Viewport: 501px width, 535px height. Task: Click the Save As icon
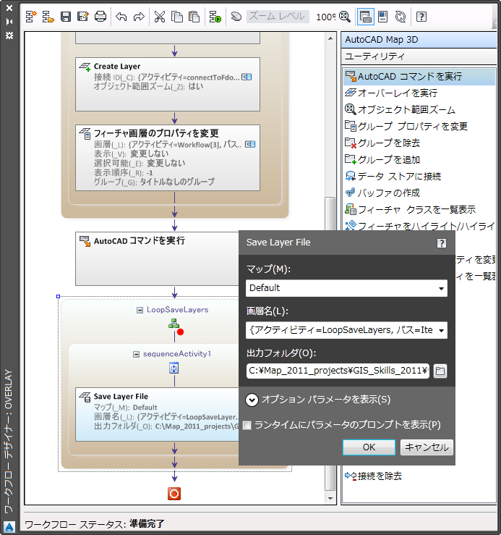[x=83, y=17]
